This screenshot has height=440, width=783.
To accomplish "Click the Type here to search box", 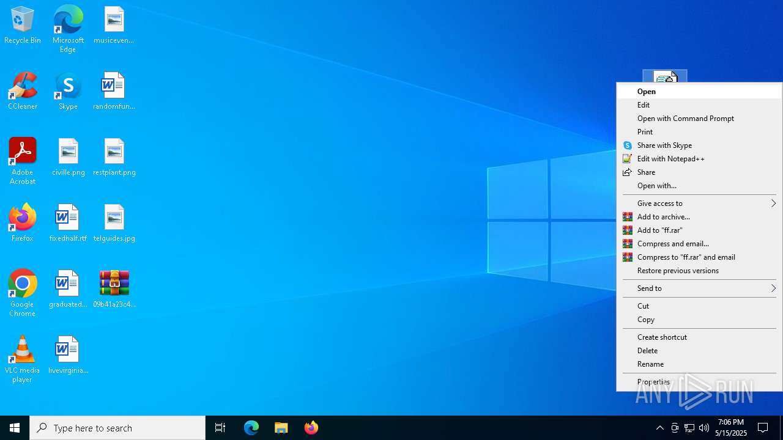I will (117, 428).
